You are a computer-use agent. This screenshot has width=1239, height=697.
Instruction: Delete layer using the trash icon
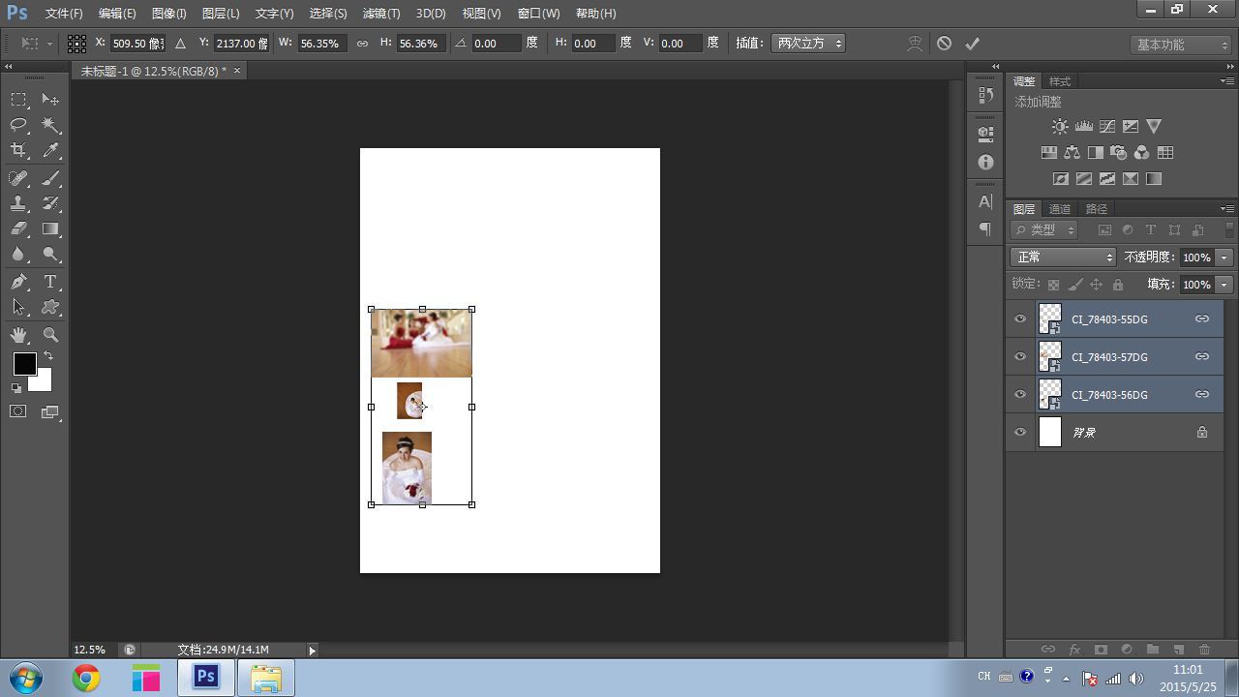pos(1204,650)
